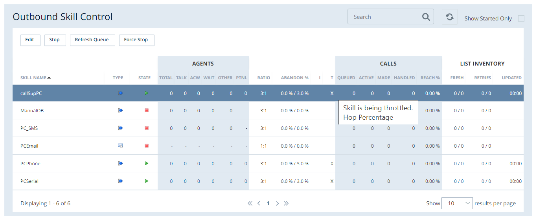Click the QUEUED column header

pyautogui.click(x=346, y=78)
